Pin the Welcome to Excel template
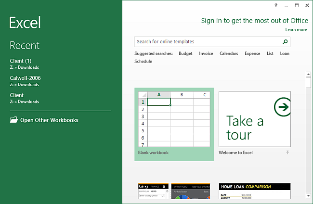The image size is (313, 204). pos(288,153)
